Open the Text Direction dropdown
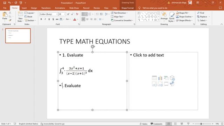This screenshot has height=126, width=224. 119,13
